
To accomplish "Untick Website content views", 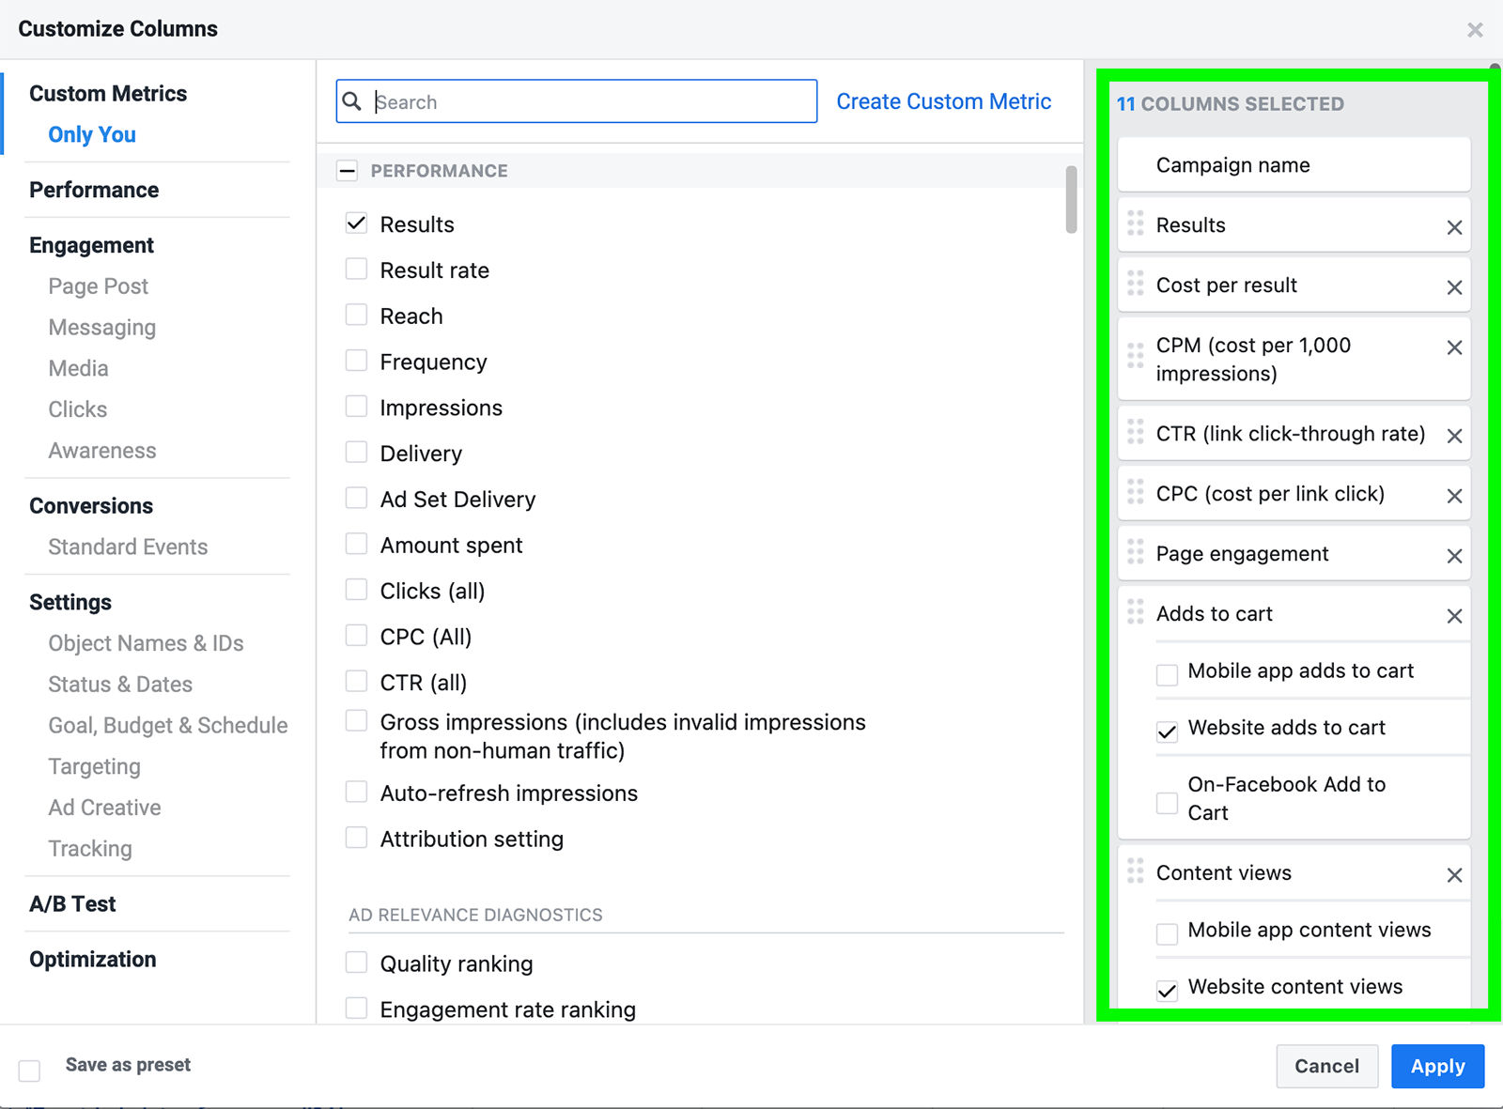I will tap(1167, 991).
